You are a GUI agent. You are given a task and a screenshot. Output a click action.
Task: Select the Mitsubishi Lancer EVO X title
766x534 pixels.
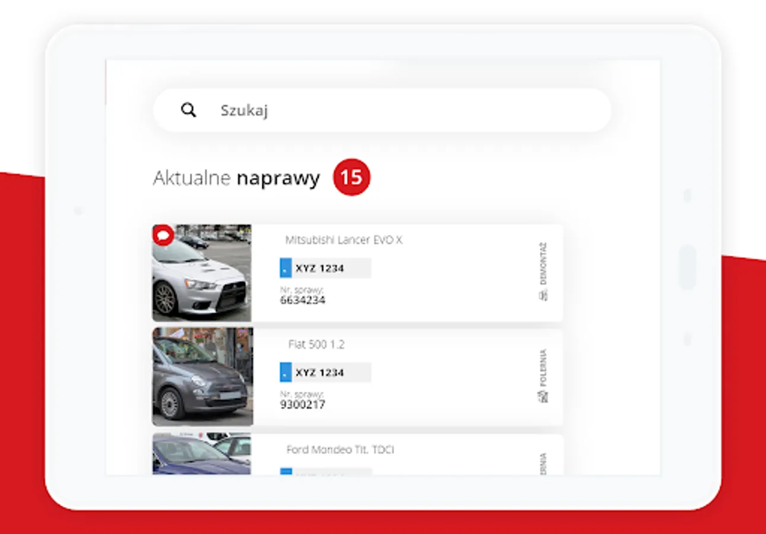click(x=344, y=240)
